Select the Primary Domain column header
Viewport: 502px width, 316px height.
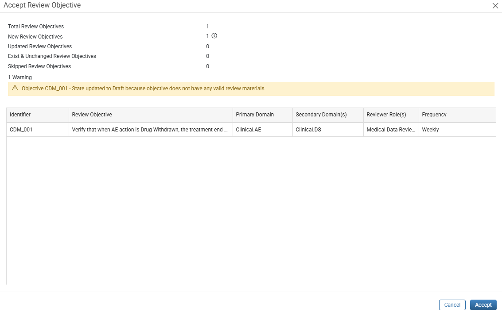[263, 115]
